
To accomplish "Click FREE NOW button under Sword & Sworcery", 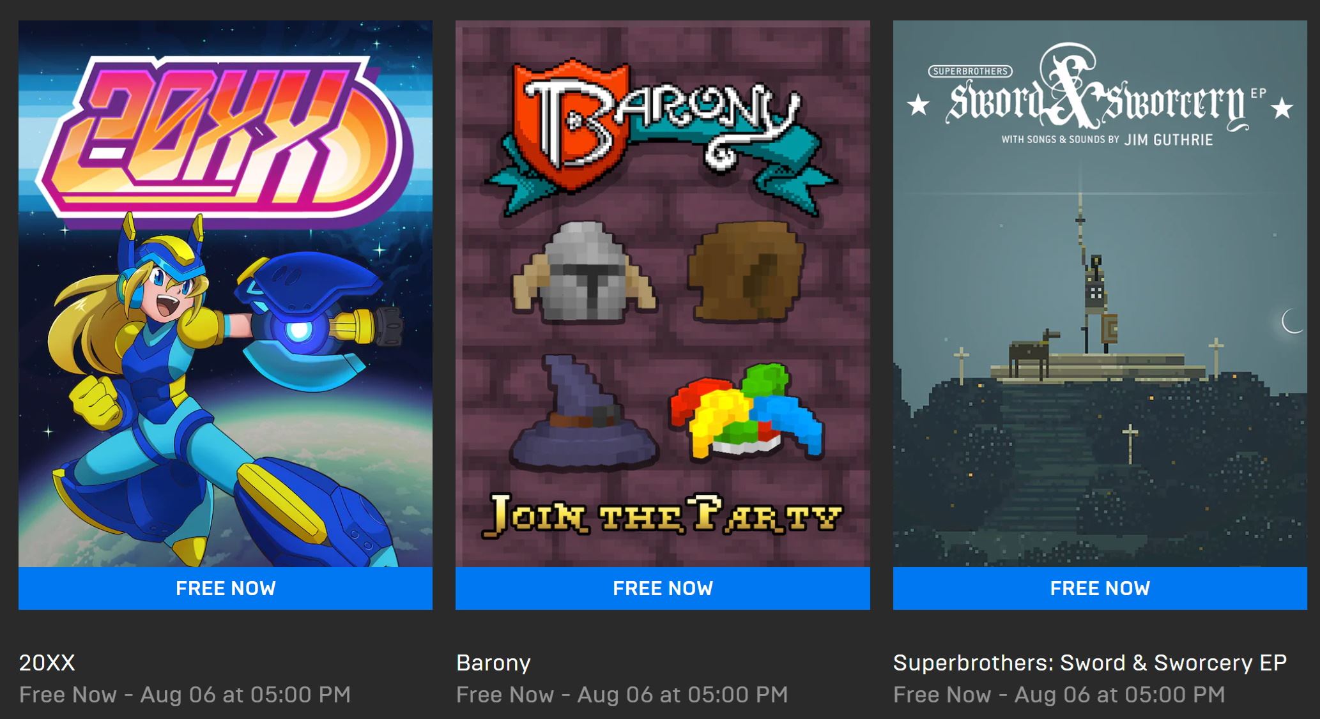I will pos(1100,588).
